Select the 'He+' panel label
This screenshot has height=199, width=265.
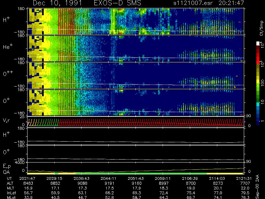(x=8, y=46)
